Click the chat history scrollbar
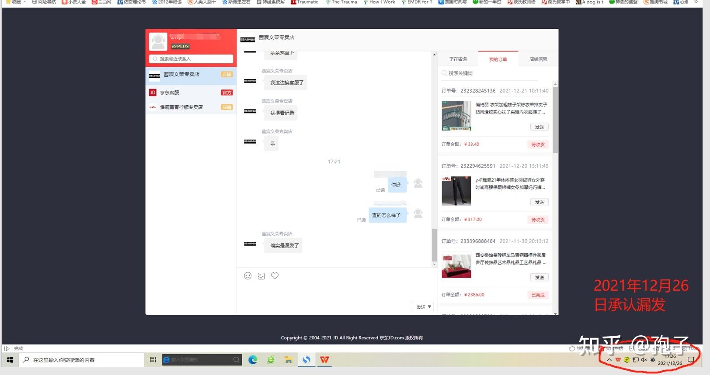Screen dimensions: 710x375 pos(434,244)
